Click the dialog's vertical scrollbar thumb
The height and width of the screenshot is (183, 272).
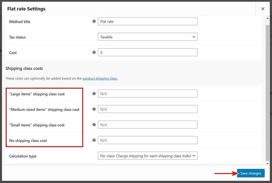(267, 90)
